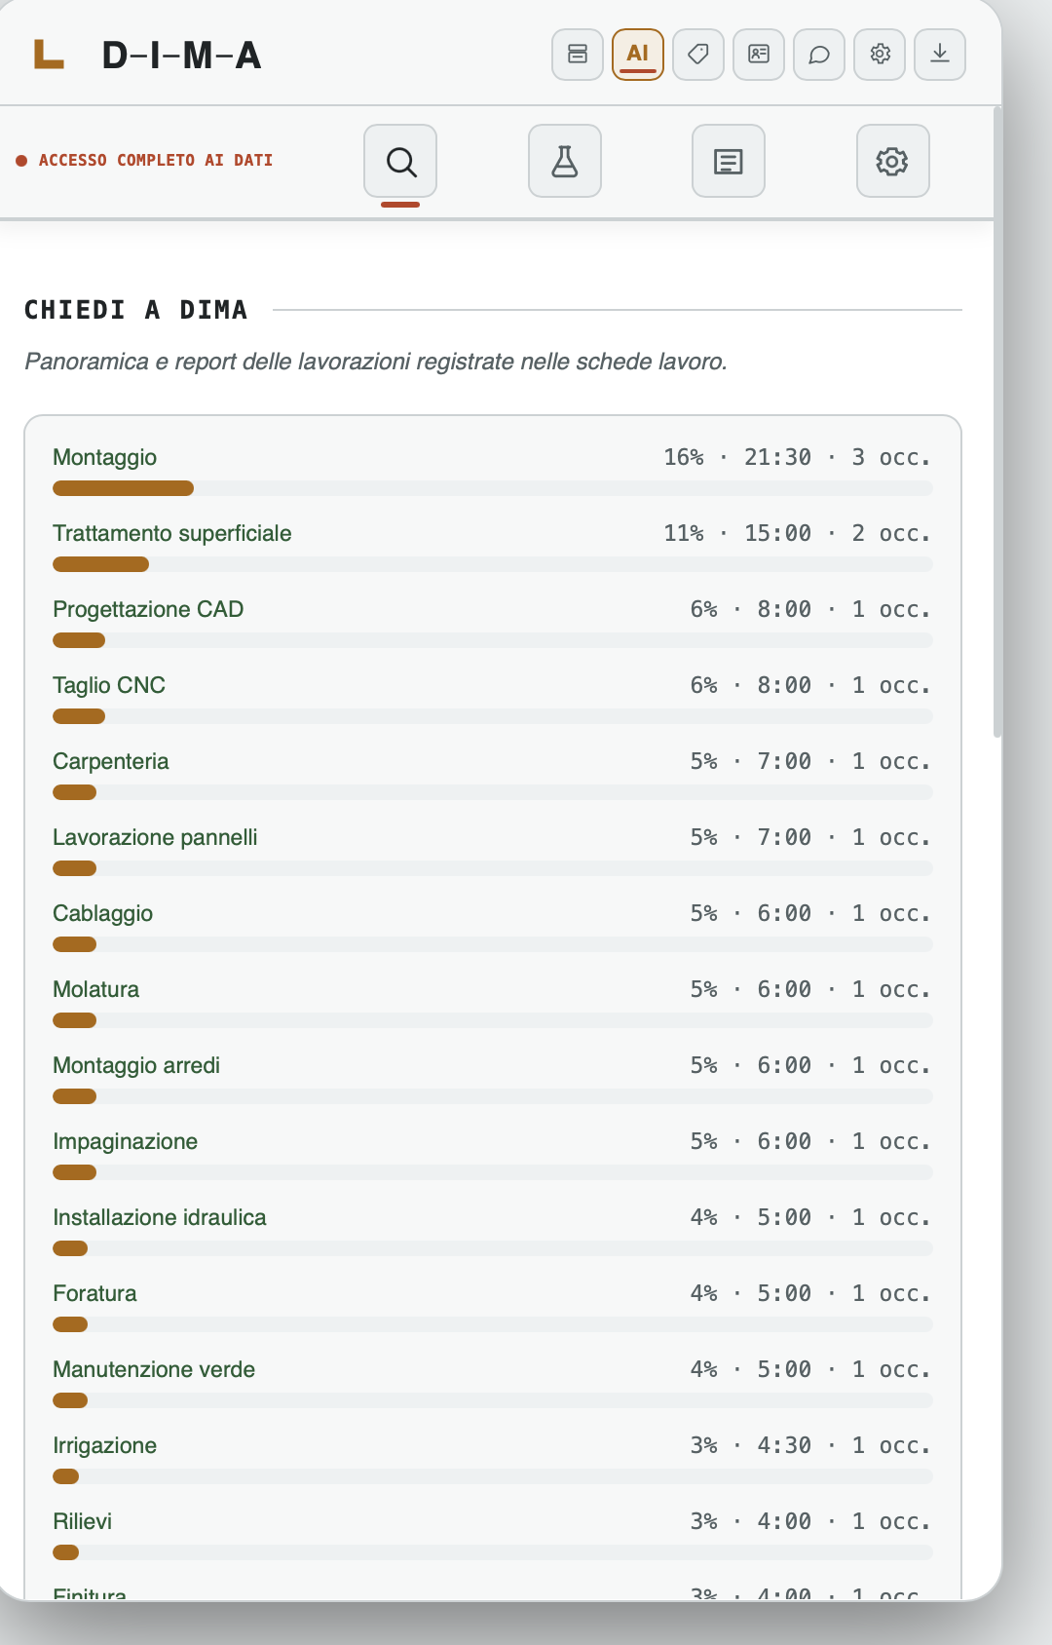
Task: Open the stacked list icon in header
Action: 578,55
